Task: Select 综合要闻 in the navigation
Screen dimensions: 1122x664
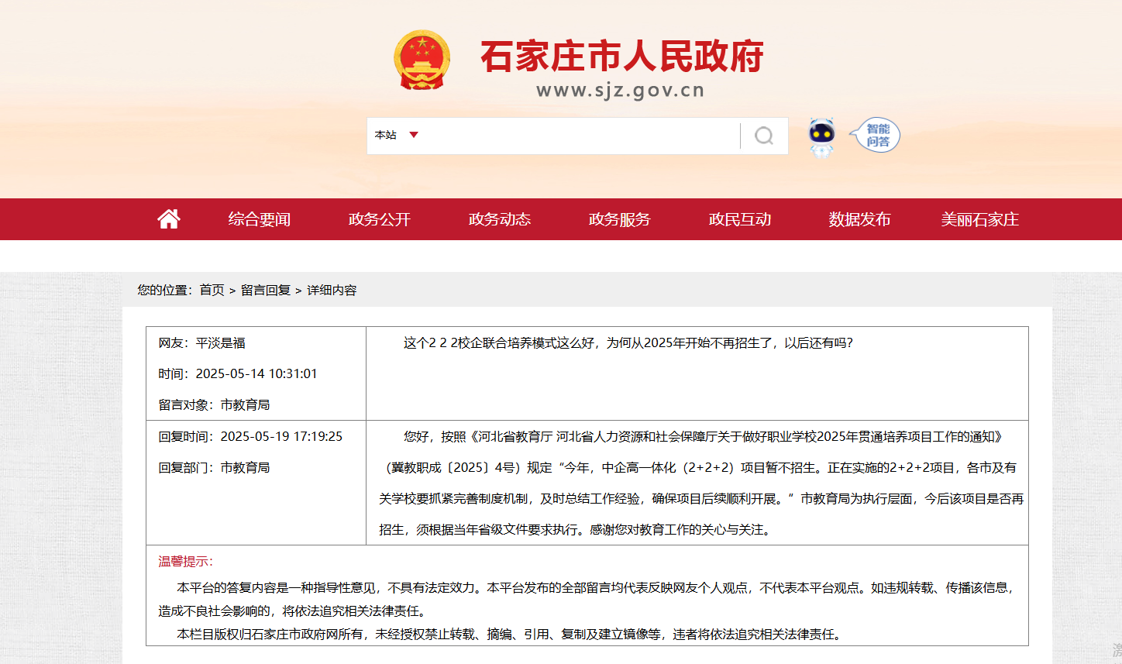Action: (258, 219)
